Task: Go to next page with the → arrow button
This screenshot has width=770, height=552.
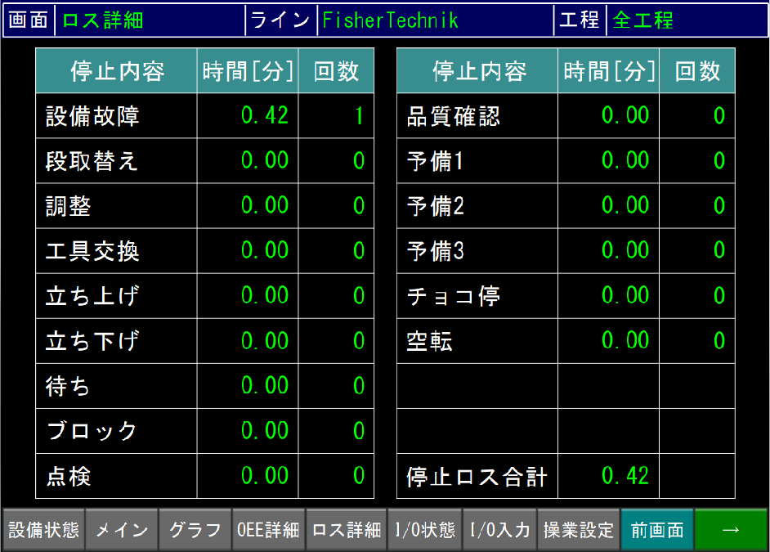Action: pos(731,529)
